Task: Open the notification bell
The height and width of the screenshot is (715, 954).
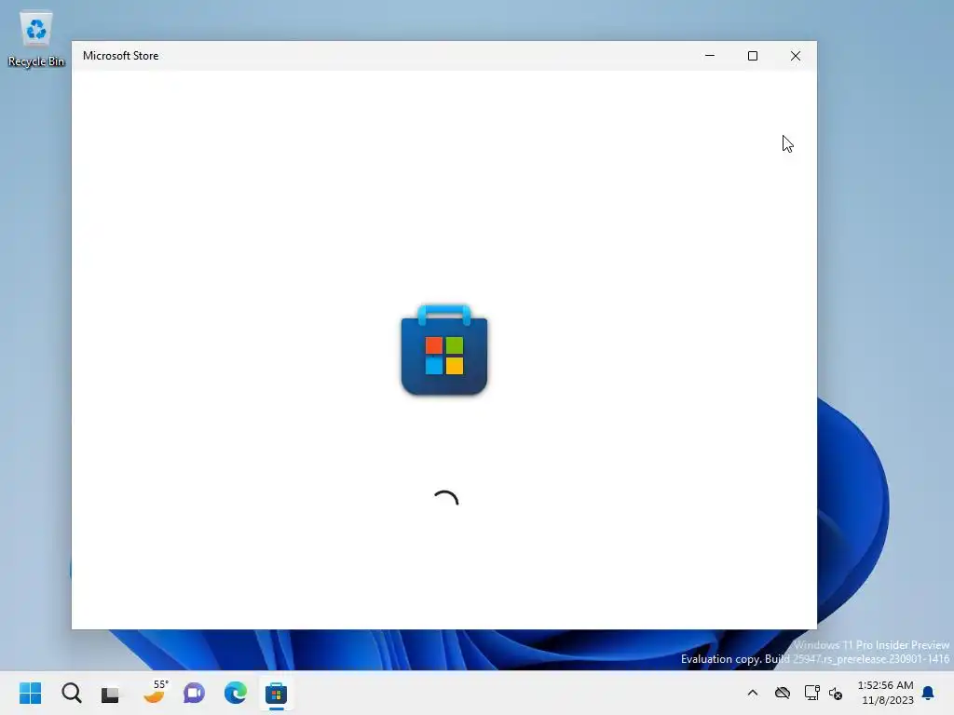Action: [x=929, y=693]
